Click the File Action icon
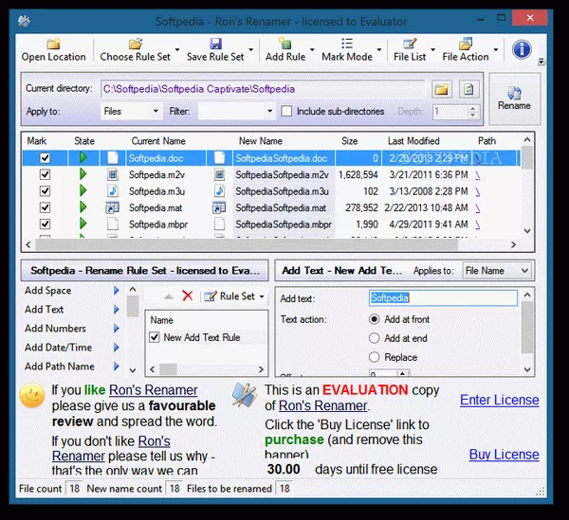The image size is (569, 520). (466, 44)
